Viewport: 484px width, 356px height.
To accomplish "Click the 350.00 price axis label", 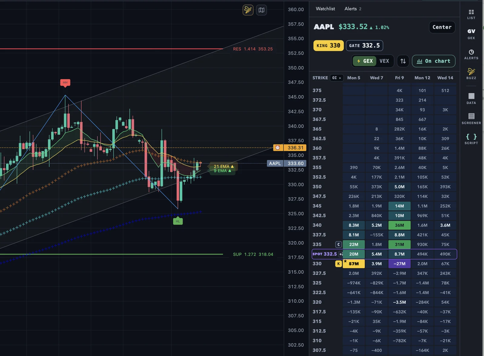I will tap(296, 68).
